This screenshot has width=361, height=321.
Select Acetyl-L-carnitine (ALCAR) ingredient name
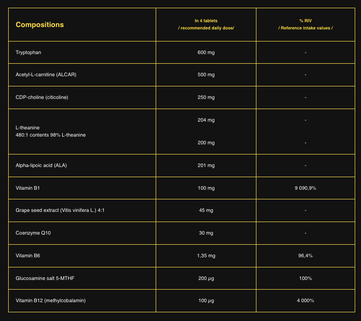46,75
